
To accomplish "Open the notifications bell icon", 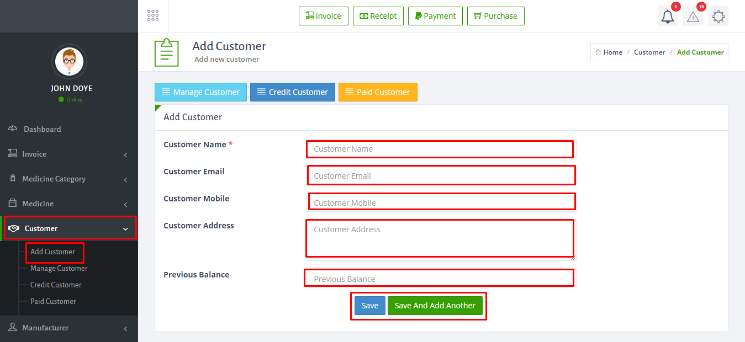I will (668, 16).
